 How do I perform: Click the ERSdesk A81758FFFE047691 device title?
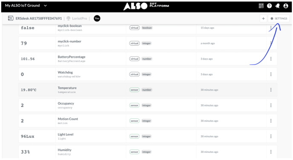tap(39, 18)
